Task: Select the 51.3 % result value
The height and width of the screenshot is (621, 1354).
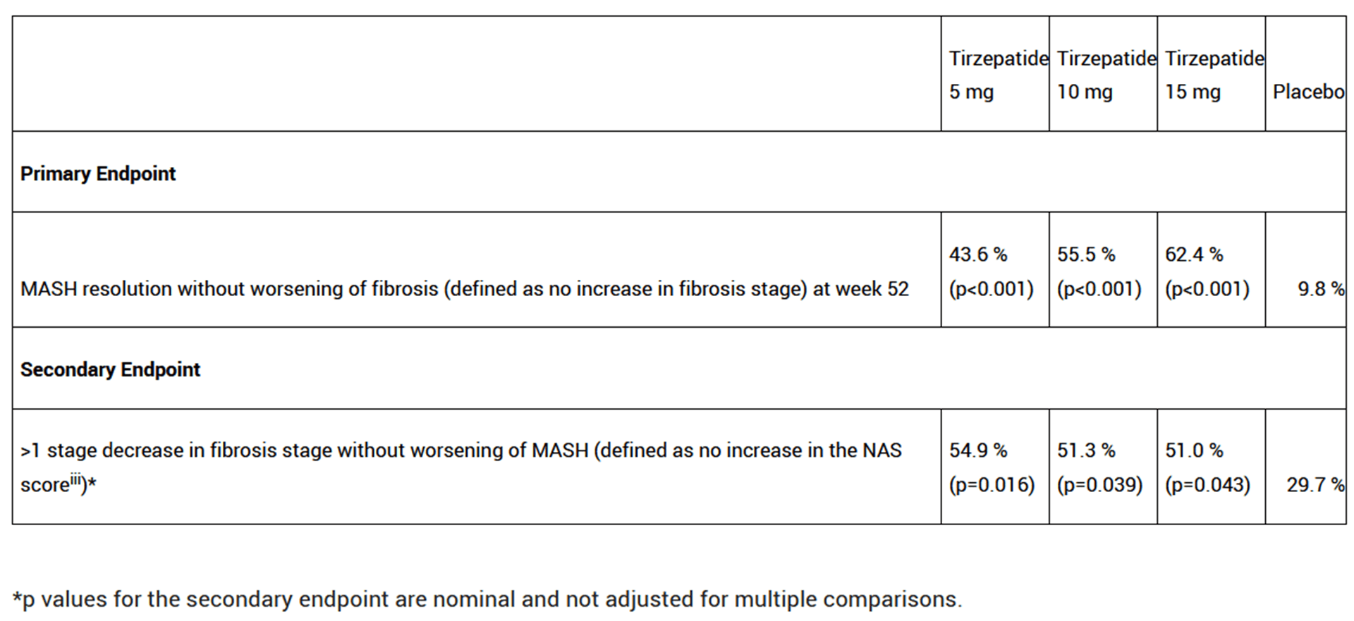Action: tap(1085, 450)
